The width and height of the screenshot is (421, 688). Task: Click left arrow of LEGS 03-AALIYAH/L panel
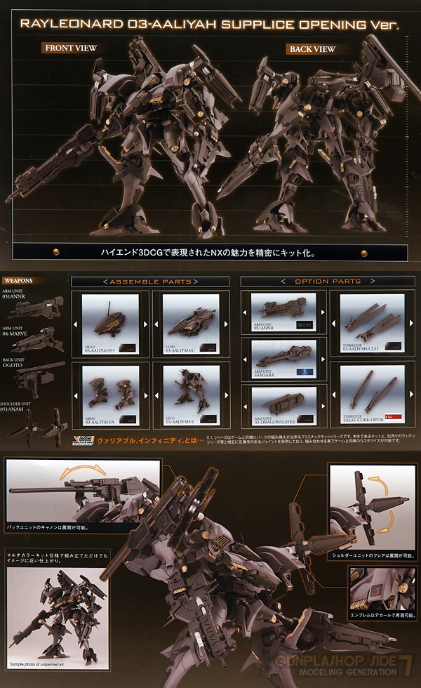[x=156, y=395]
